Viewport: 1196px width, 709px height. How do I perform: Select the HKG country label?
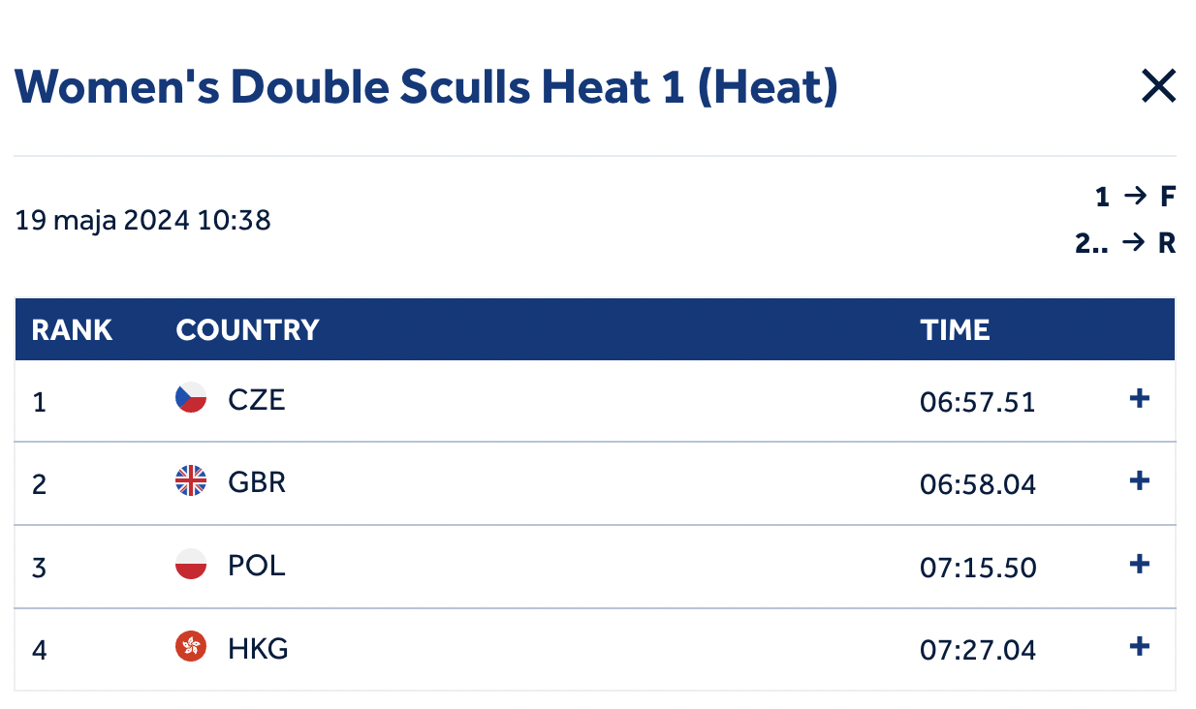[x=258, y=648]
